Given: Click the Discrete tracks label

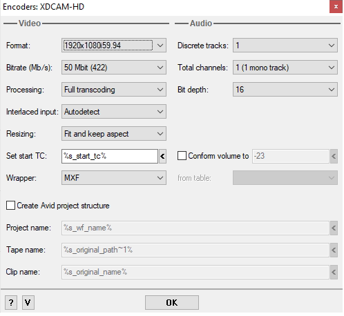Looking at the screenshot, I should click(x=203, y=46).
